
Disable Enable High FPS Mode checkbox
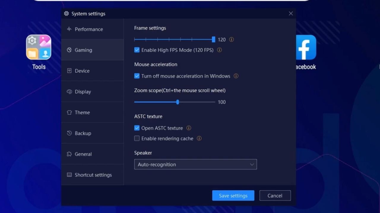137,50
